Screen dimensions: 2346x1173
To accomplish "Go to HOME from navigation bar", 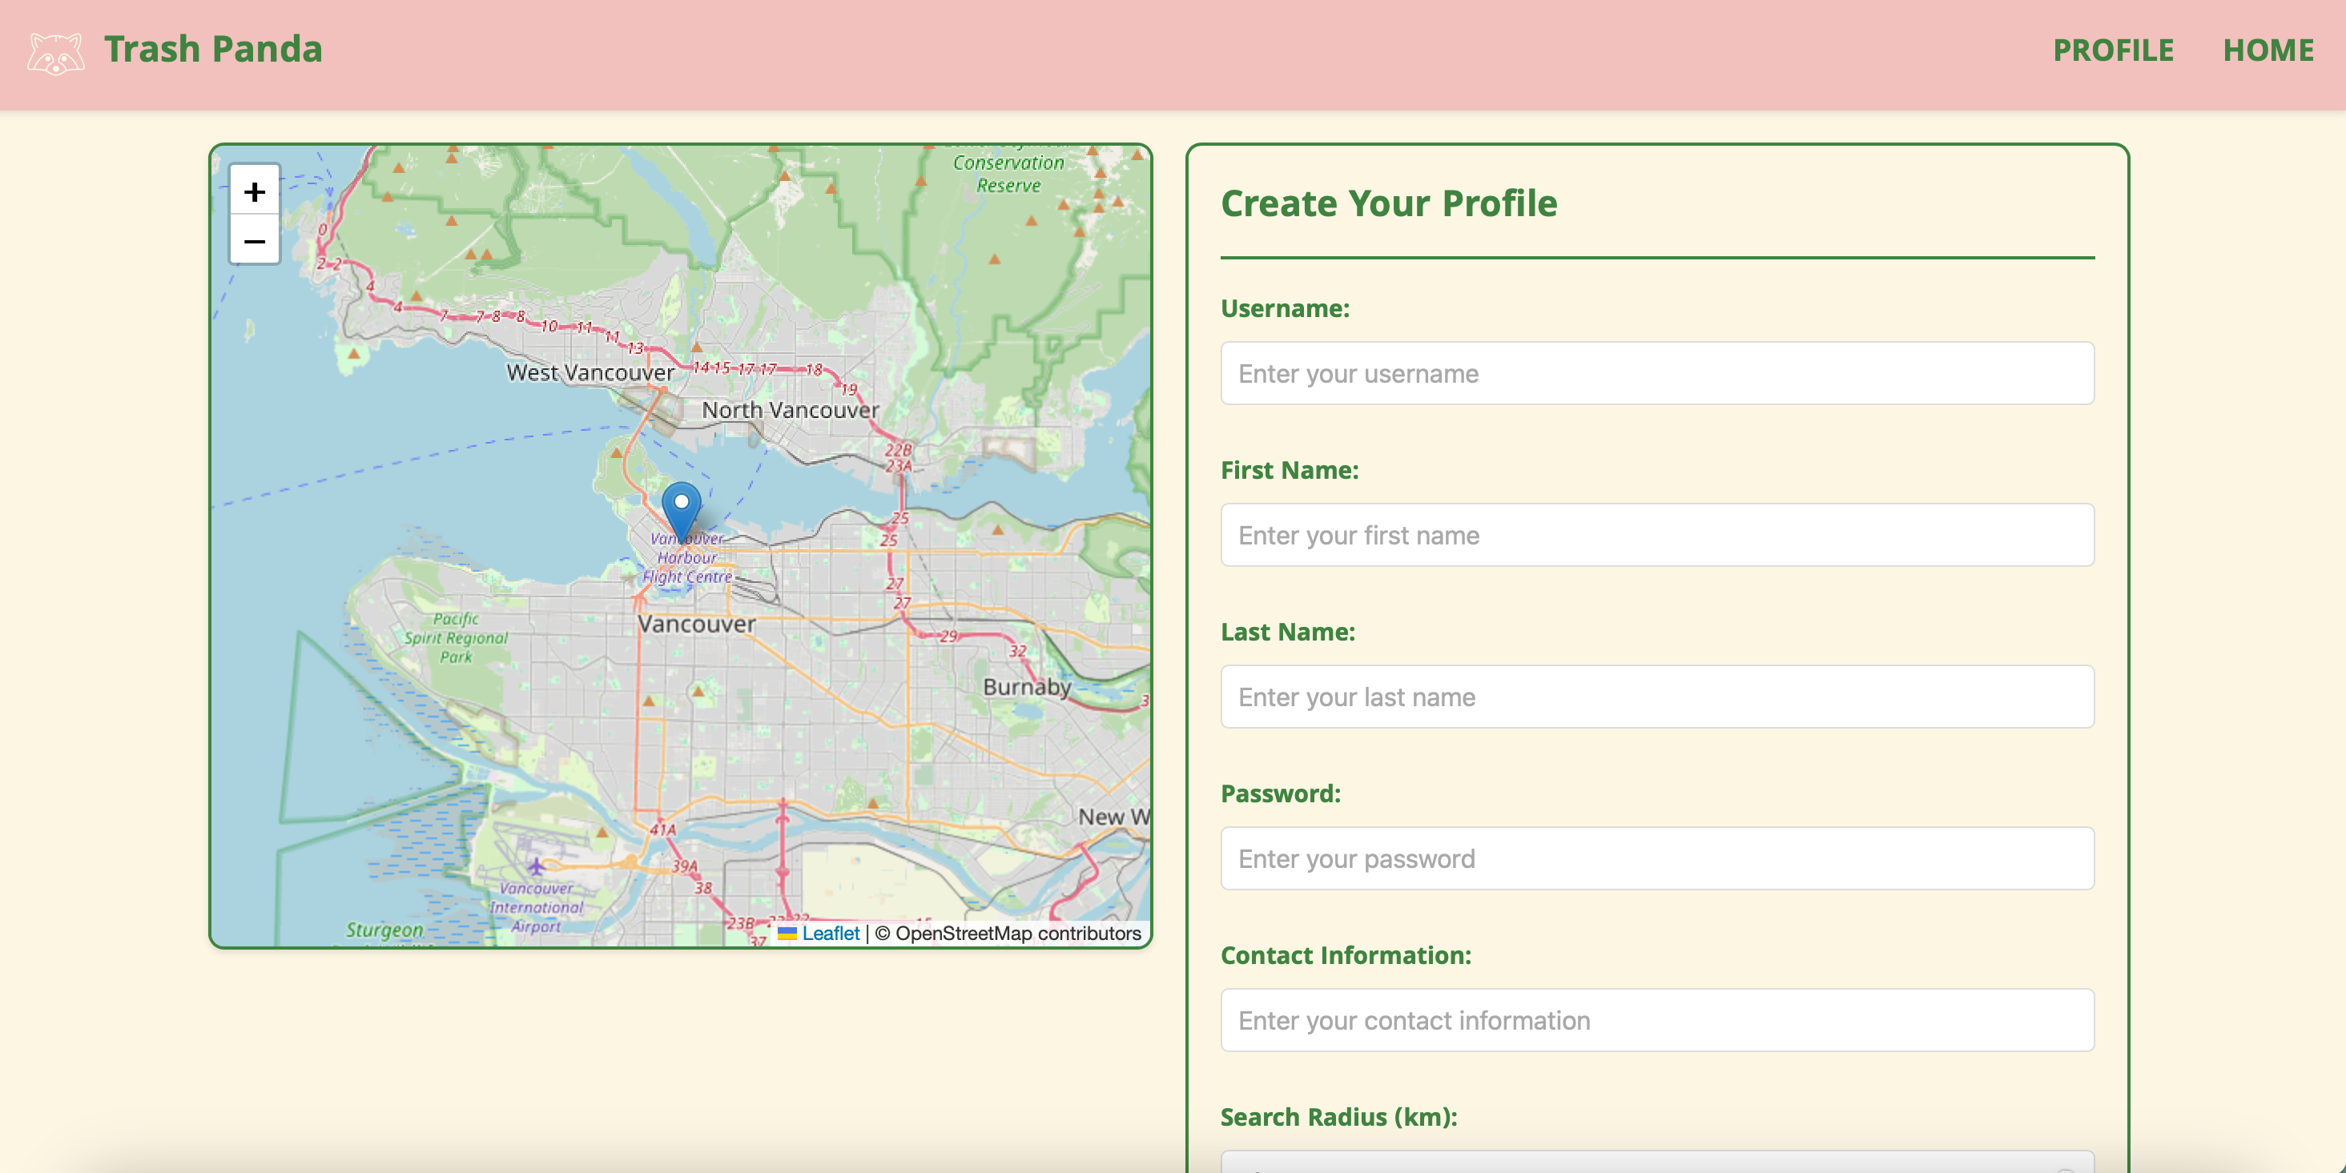I will [2267, 50].
